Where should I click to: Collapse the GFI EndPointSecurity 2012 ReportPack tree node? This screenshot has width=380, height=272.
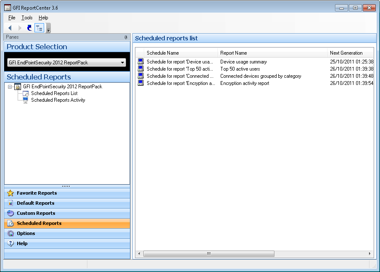coord(10,87)
